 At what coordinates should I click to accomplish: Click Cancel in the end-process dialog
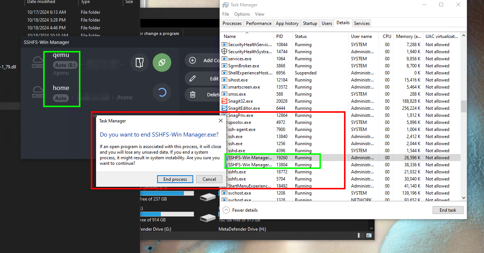209,179
